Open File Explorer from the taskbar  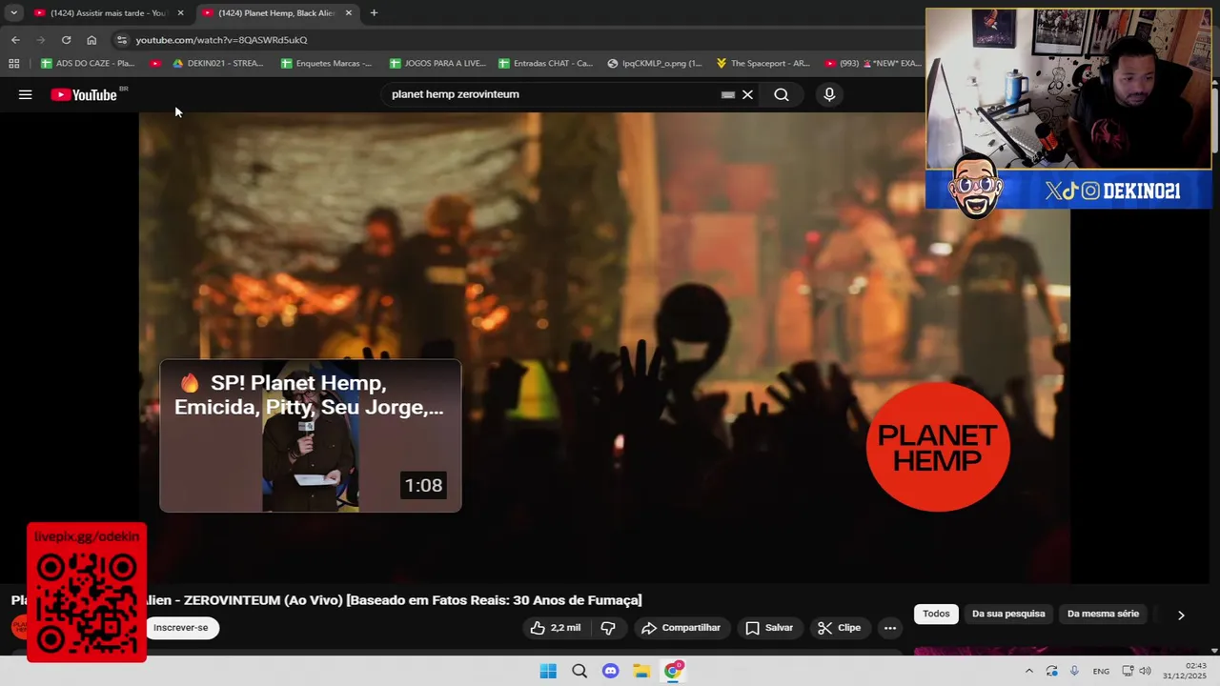click(x=641, y=671)
